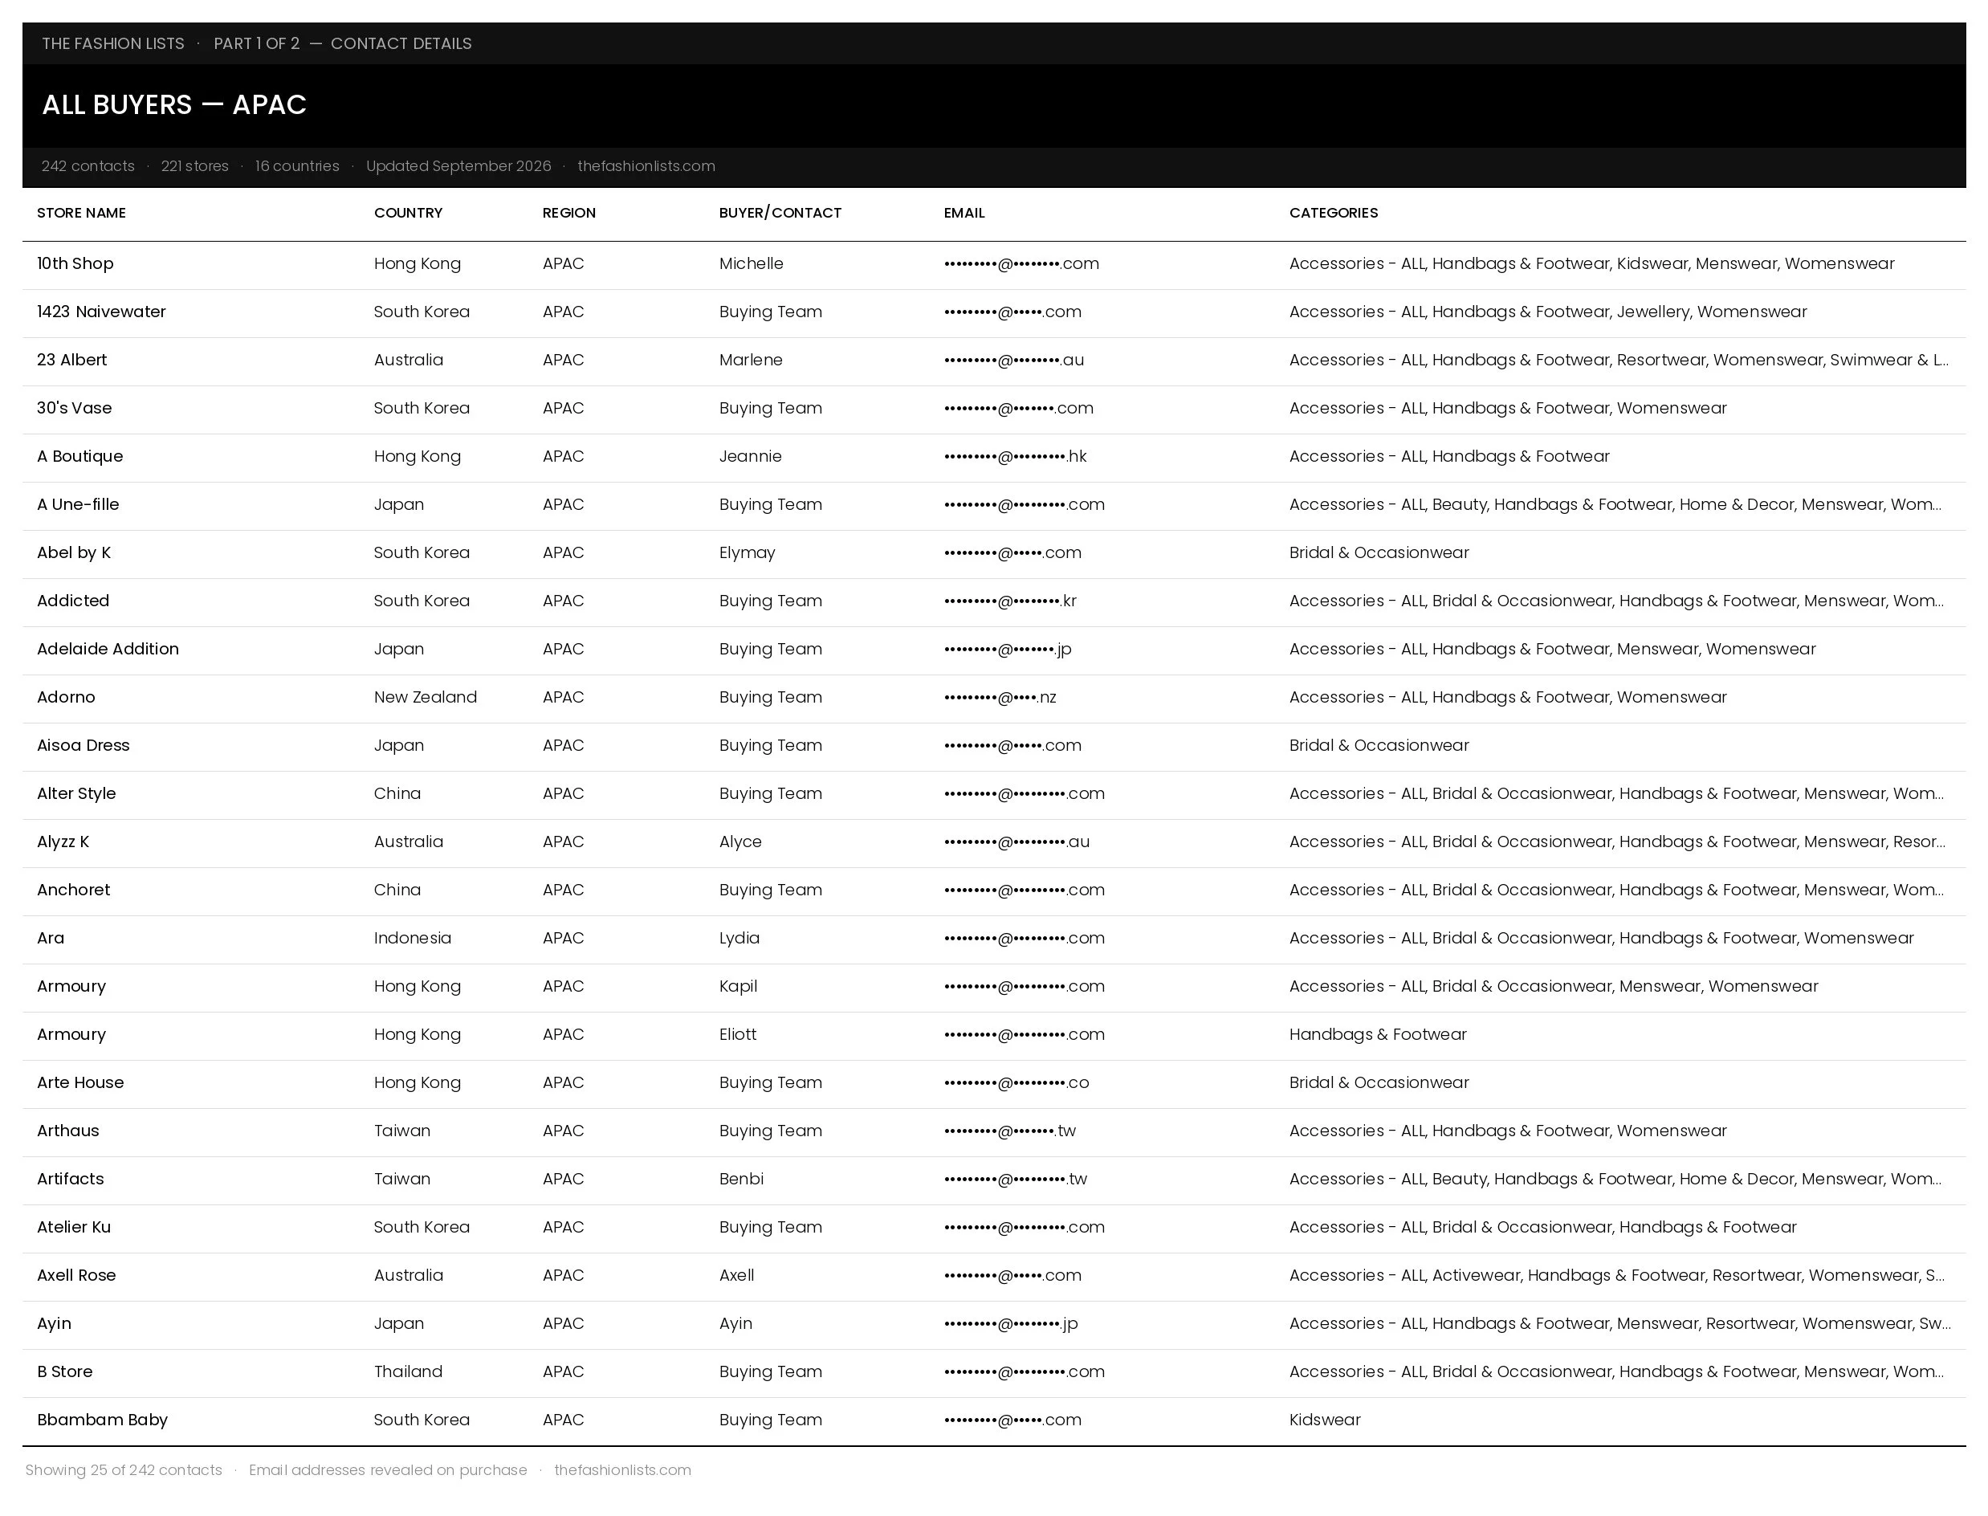The width and height of the screenshot is (1988, 1516).
Task: Click Showing 25 of 242 contacts footer text
Action: (124, 1470)
